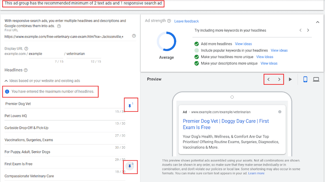Click the pale circle beside 'Include popular keywords'
The height and width of the screenshot is (182, 325).
(197, 50)
